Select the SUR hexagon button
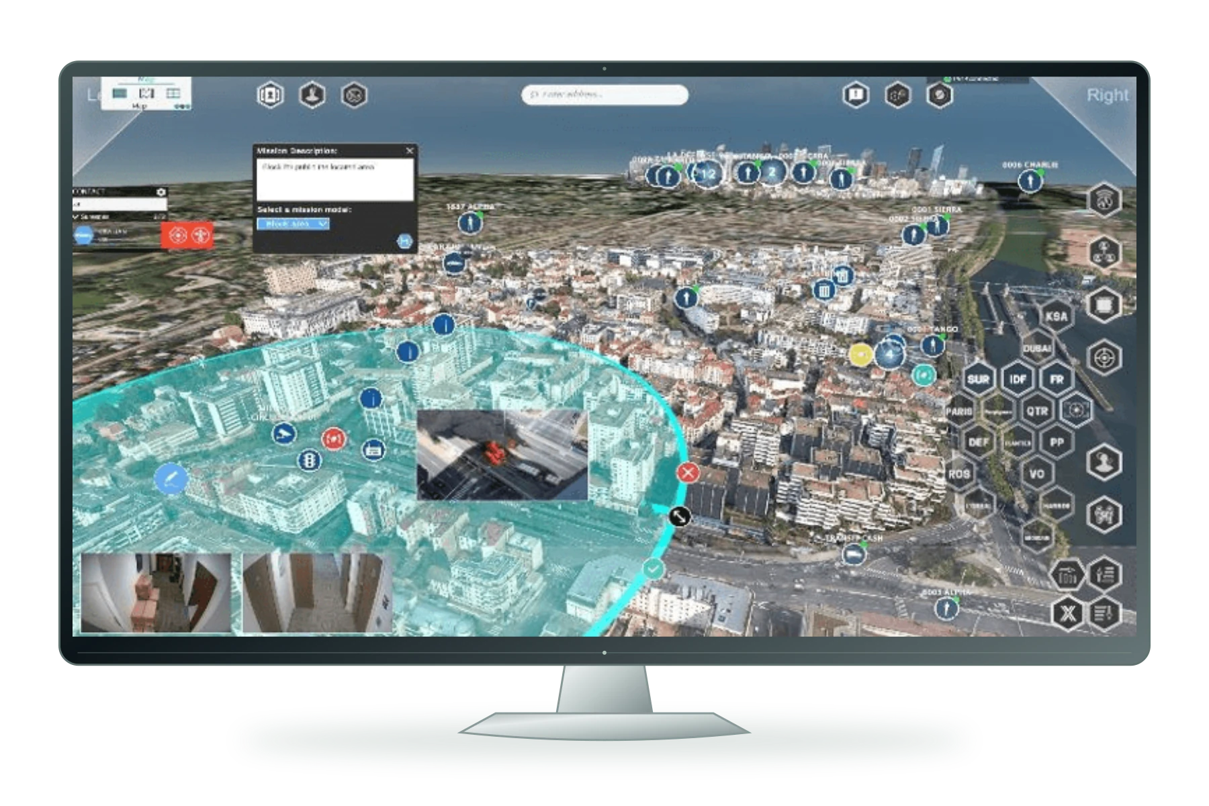 (x=978, y=379)
